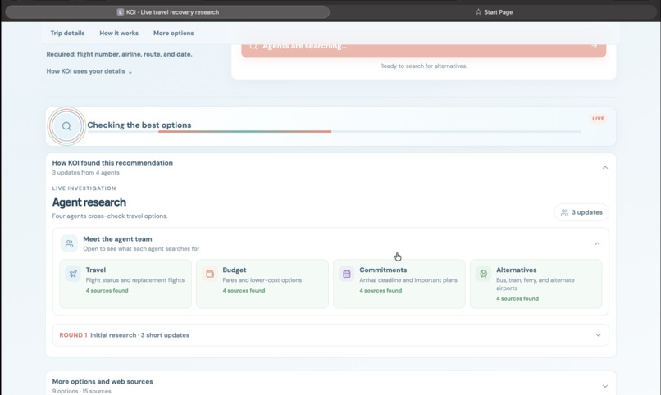661x395 pixels.
Task: Click the Commitments agent calendar icon
Action: point(347,274)
